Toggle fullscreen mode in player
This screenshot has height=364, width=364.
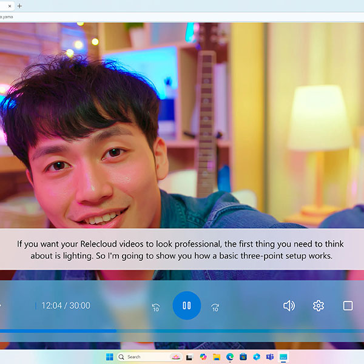click(348, 306)
